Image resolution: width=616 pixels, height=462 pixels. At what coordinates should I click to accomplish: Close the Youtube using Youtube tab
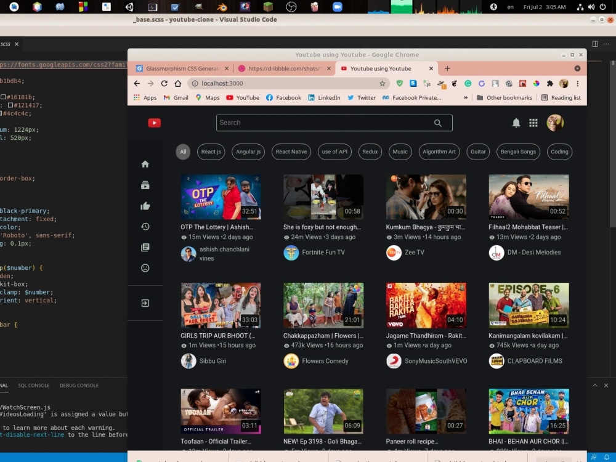coord(431,68)
